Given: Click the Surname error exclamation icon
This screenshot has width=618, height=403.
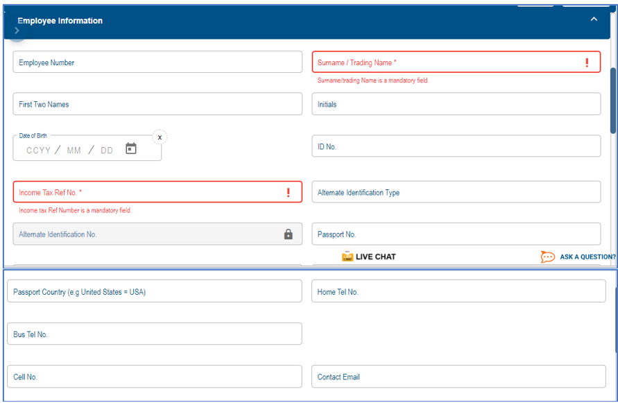Looking at the screenshot, I should coord(587,62).
